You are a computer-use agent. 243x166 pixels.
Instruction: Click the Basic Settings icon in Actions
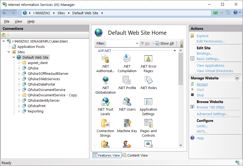[192, 59]
